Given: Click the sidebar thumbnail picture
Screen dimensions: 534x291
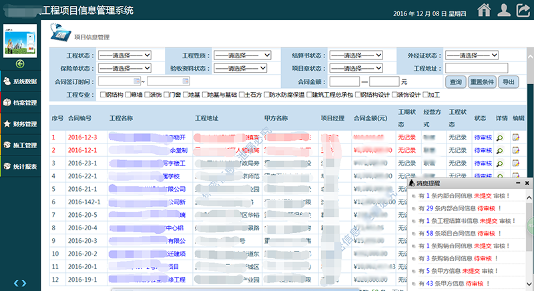Looking at the screenshot, I should [20, 41].
